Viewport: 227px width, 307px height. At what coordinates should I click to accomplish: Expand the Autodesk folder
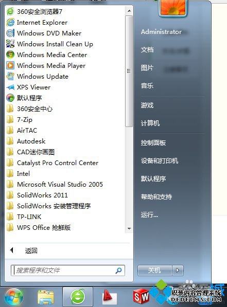coord(26,141)
